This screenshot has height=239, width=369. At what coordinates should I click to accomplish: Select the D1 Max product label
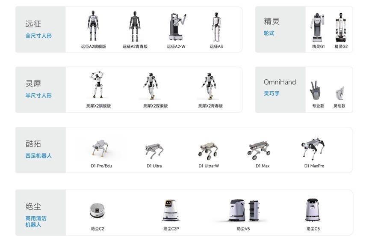[263, 166]
